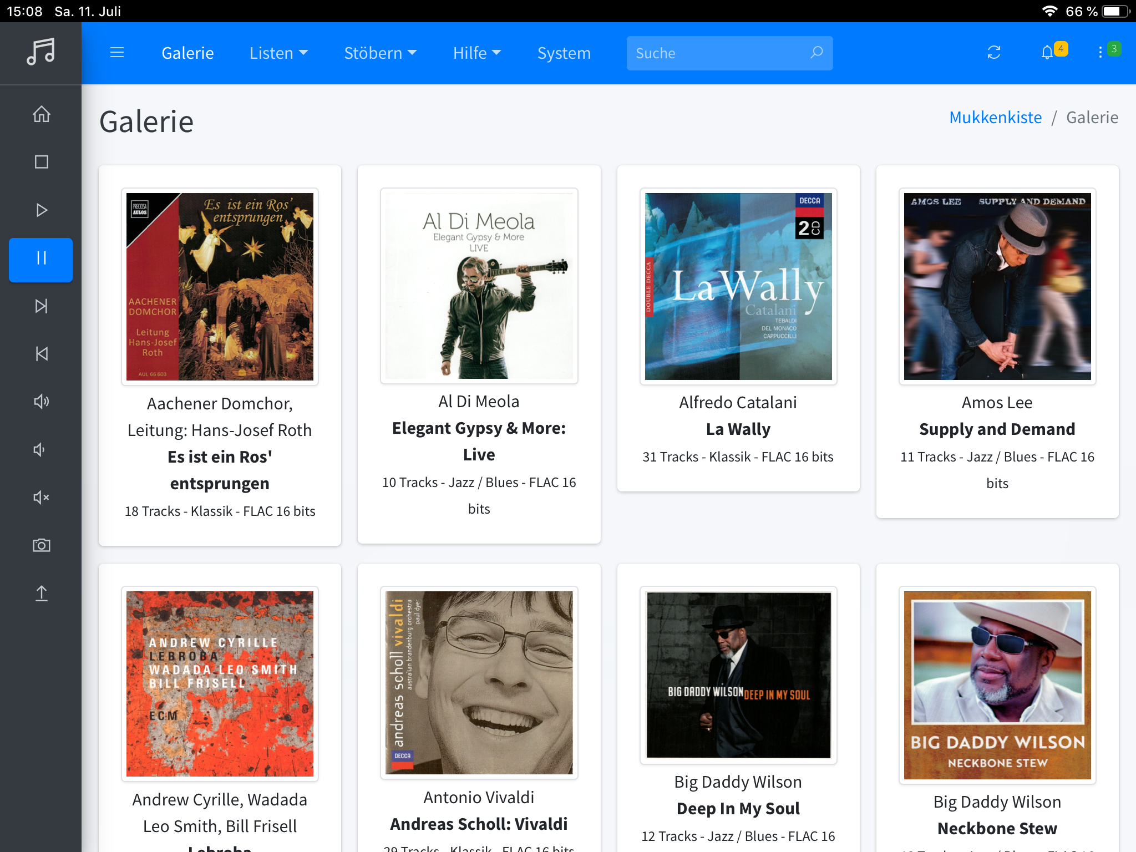This screenshot has height=852, width=1136.
Task: Open the three-dot menu with badge 3
Action: 1108,51
